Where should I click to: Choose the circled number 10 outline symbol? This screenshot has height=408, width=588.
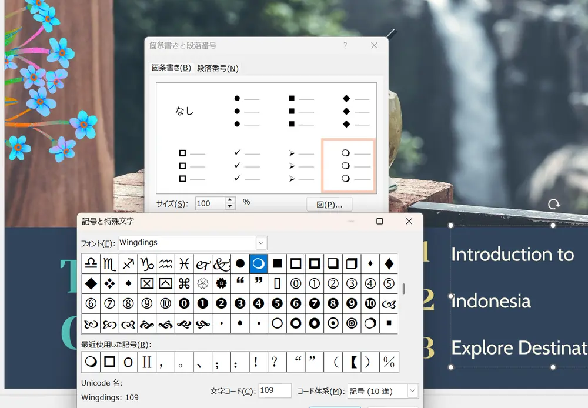(165, 303)
